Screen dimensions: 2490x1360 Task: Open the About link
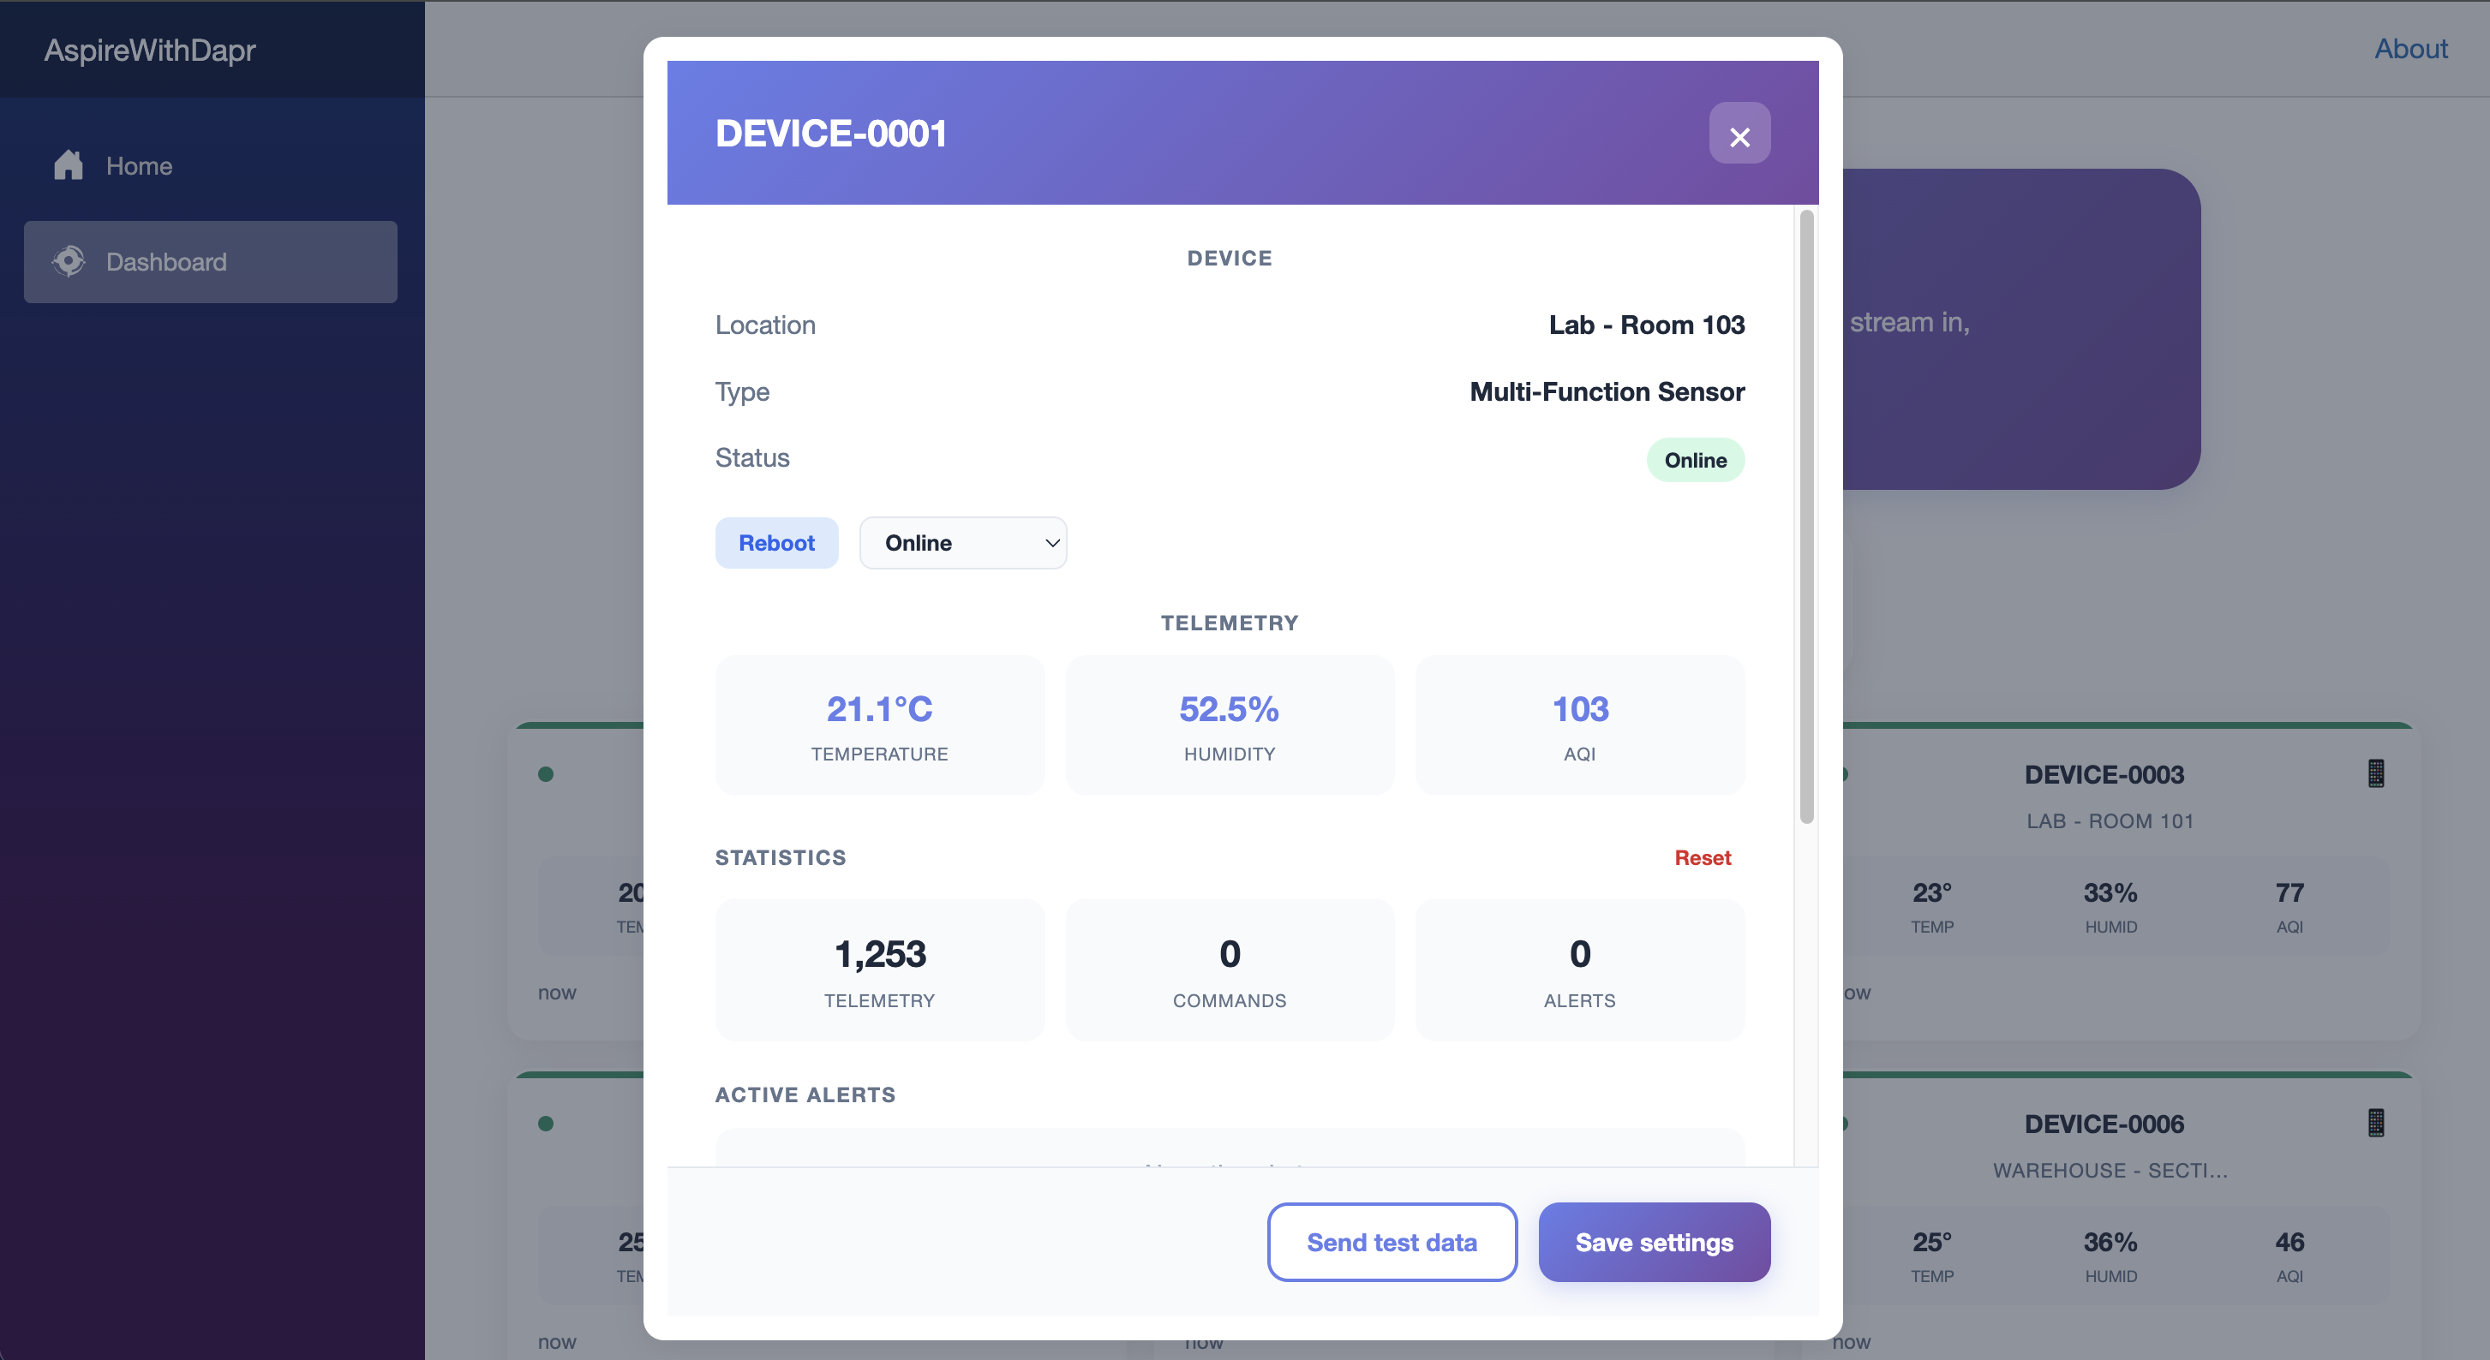click(x=2409, y=50)
